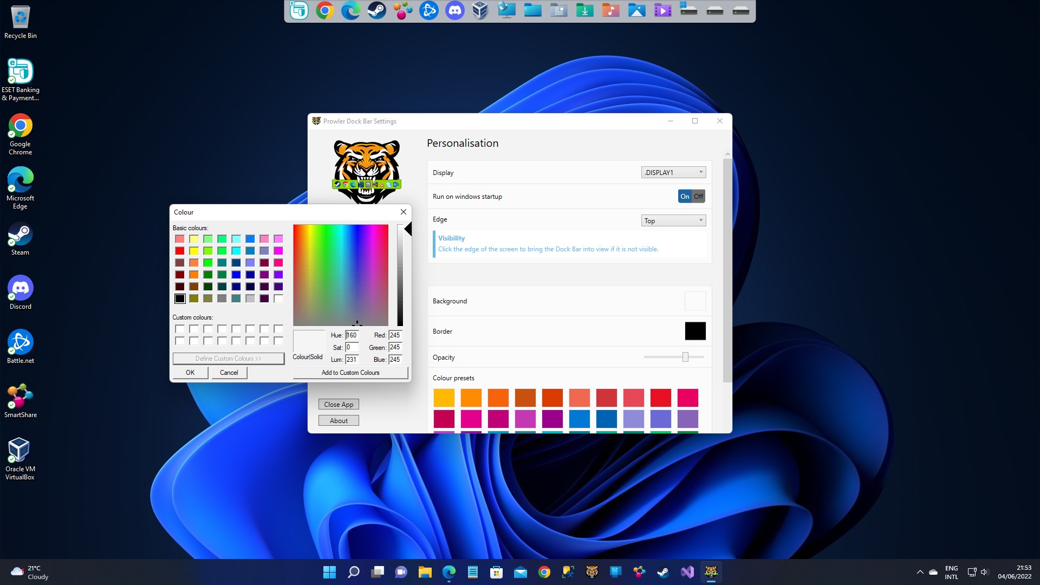The width and height of the screenshot is (1040, 585).
Task: Click the About button
Action: click(339, 421)
